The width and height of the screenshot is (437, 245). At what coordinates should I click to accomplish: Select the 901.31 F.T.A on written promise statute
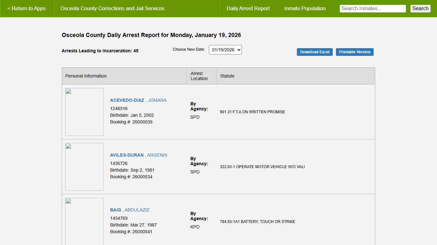coord(252,112)
